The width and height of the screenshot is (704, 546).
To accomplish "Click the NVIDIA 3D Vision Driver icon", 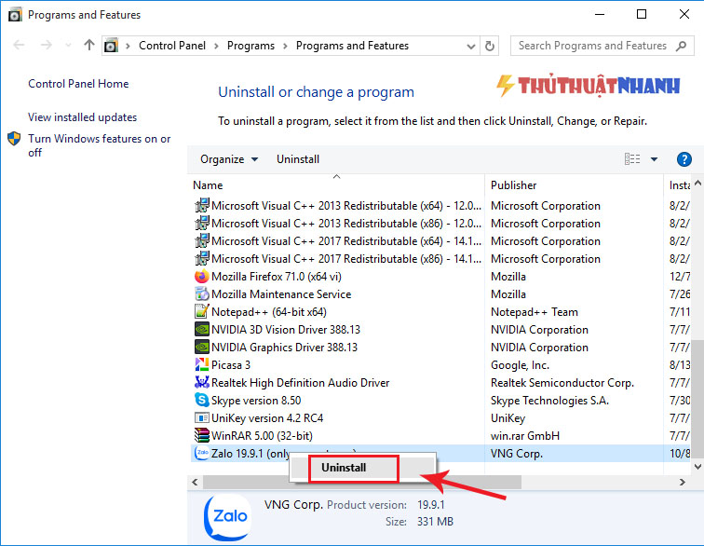I will pyautogui.click(x=201, y=330).
